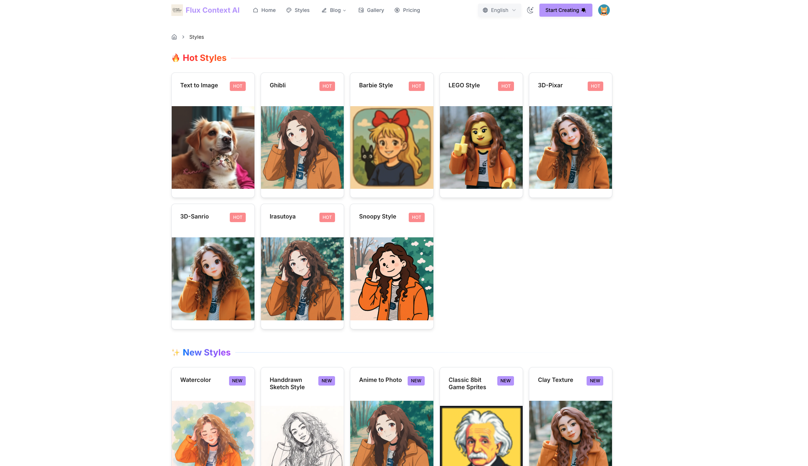Viewport: 808px width, 466px height.
Task: Open the LEGO Style thumbnail
Action: [x=481, y=147]
